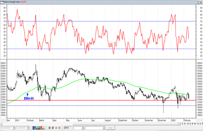Pick the dark gray color swatch
Screen dimensions: 203x131
(43, 129)
